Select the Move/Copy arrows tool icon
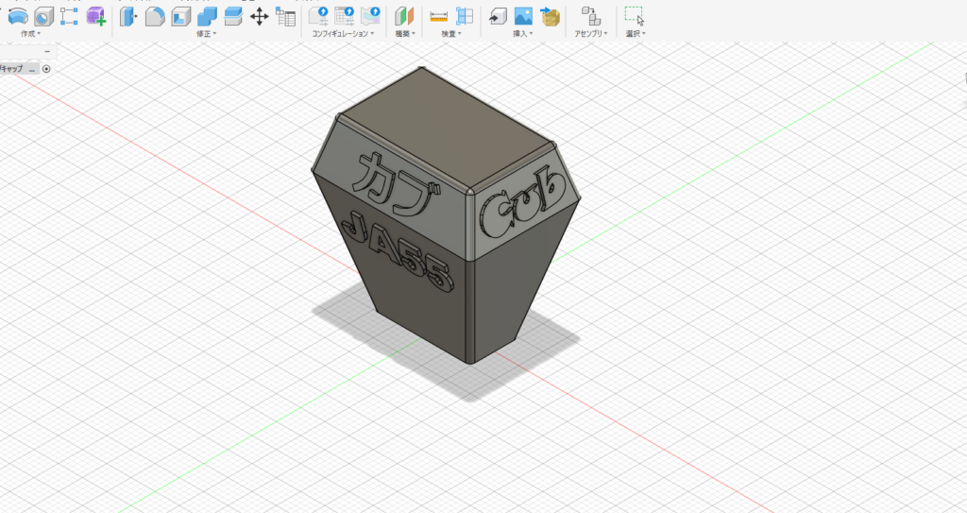Image resolution: width=967 pixels, height=513 pixels. 259,17
